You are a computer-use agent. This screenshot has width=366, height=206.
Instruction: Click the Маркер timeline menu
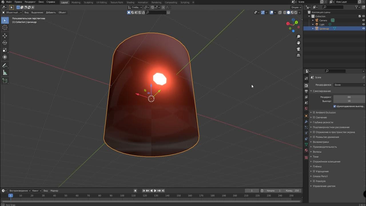click(x=54, y=191)
